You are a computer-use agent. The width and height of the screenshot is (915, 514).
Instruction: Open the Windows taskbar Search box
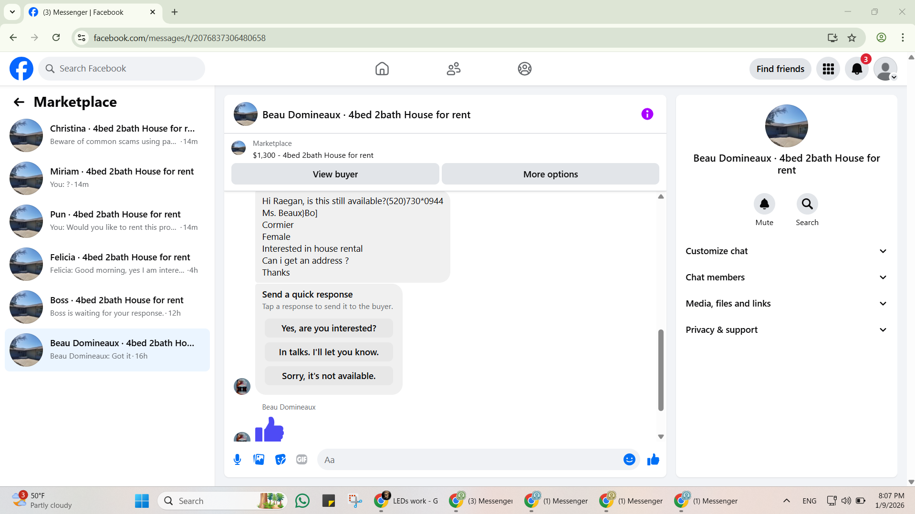coord(222,501)
